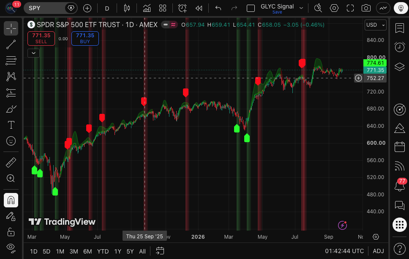This screenshot has width=409, height=259.
Task: Open bar replay rewind control
Action: [199, 8]
